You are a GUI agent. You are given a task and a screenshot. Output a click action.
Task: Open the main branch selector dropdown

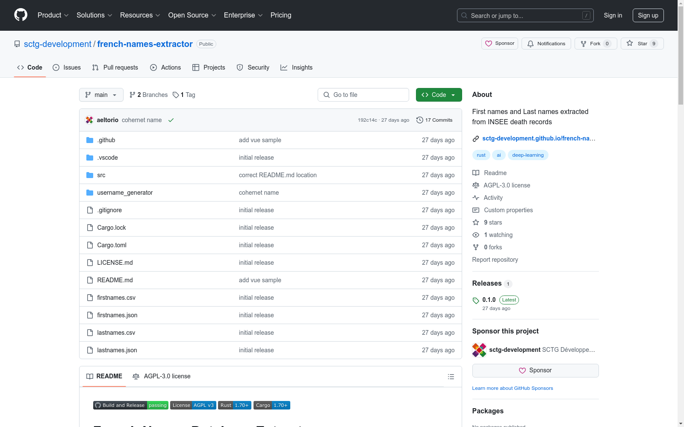(x=101, y=95)
